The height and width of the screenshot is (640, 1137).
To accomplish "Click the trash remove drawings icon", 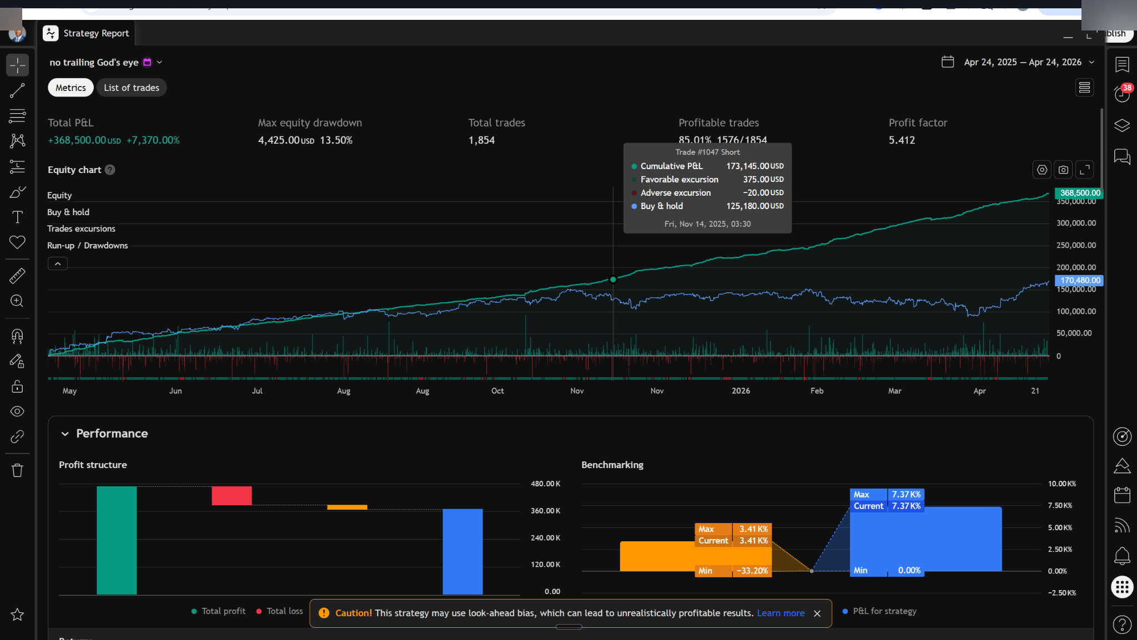I will click(17, 470).
